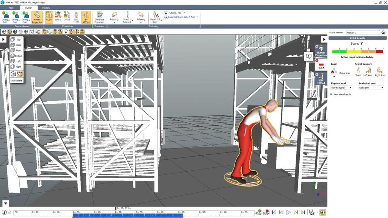Step to the previous keyframe
Viewport: 388px width, 218px height.
[x=281, y=212]
